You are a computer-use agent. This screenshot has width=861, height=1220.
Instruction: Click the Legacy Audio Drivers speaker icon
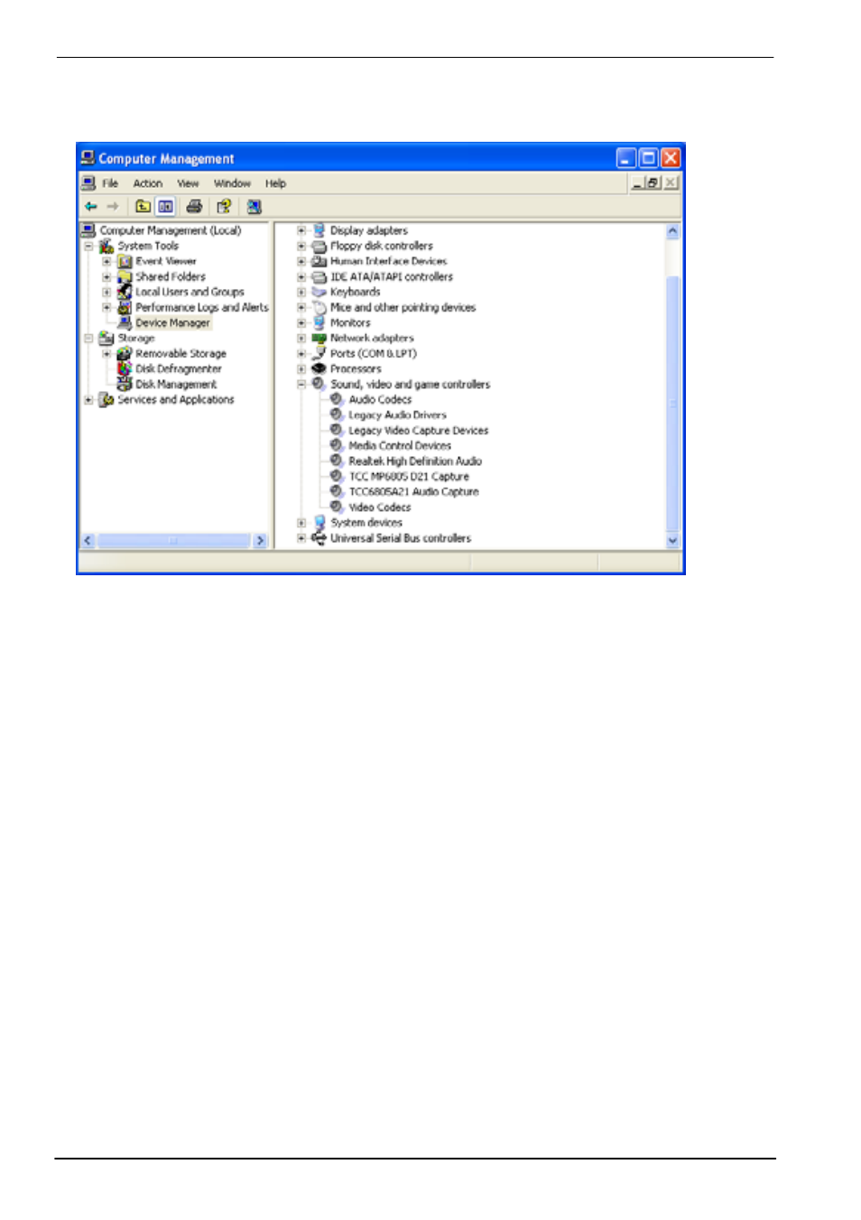(337, 414)
